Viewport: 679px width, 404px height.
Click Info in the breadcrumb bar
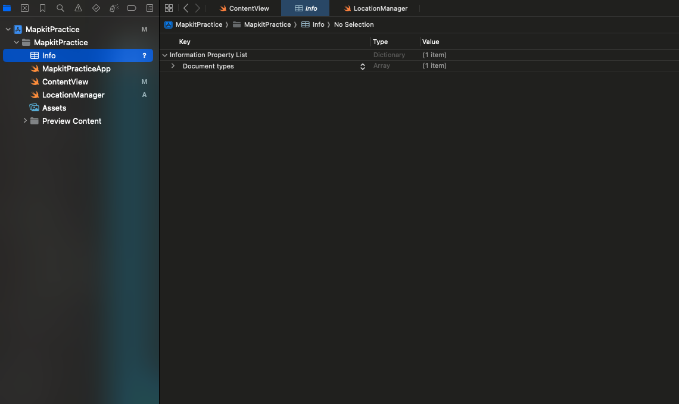point(313,24)
